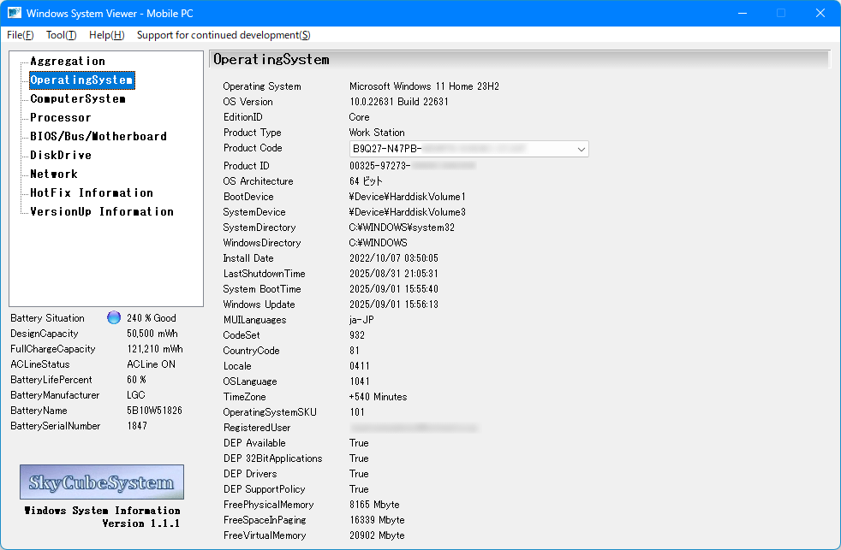The image size is (841, 550).
Task: Select Network in the tree
Action: tap(54, 174)
